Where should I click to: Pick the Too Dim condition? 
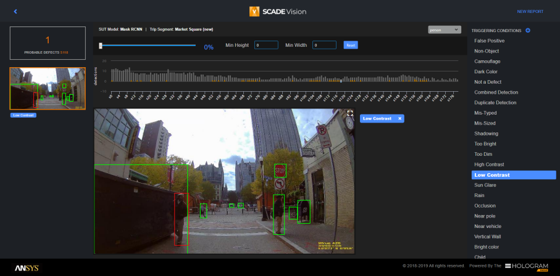tap(483, 155)
